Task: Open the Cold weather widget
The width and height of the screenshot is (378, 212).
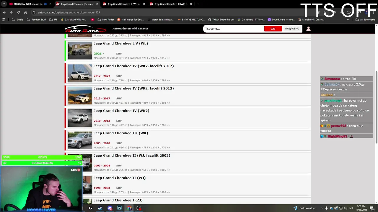Action: pyautogui.click(x=304, y=208)
